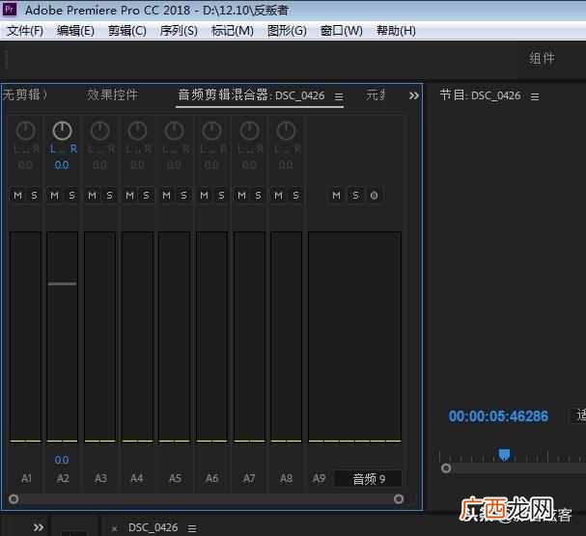Open the 序列(S) menu
The image size is (586, 536).
tap(179, 31)
